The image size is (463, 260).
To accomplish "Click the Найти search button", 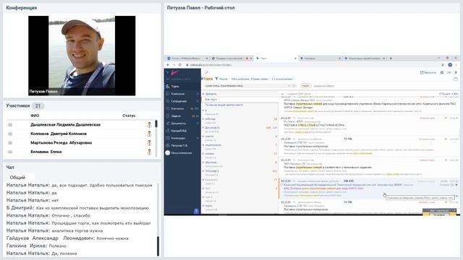I will click(305, 86).
